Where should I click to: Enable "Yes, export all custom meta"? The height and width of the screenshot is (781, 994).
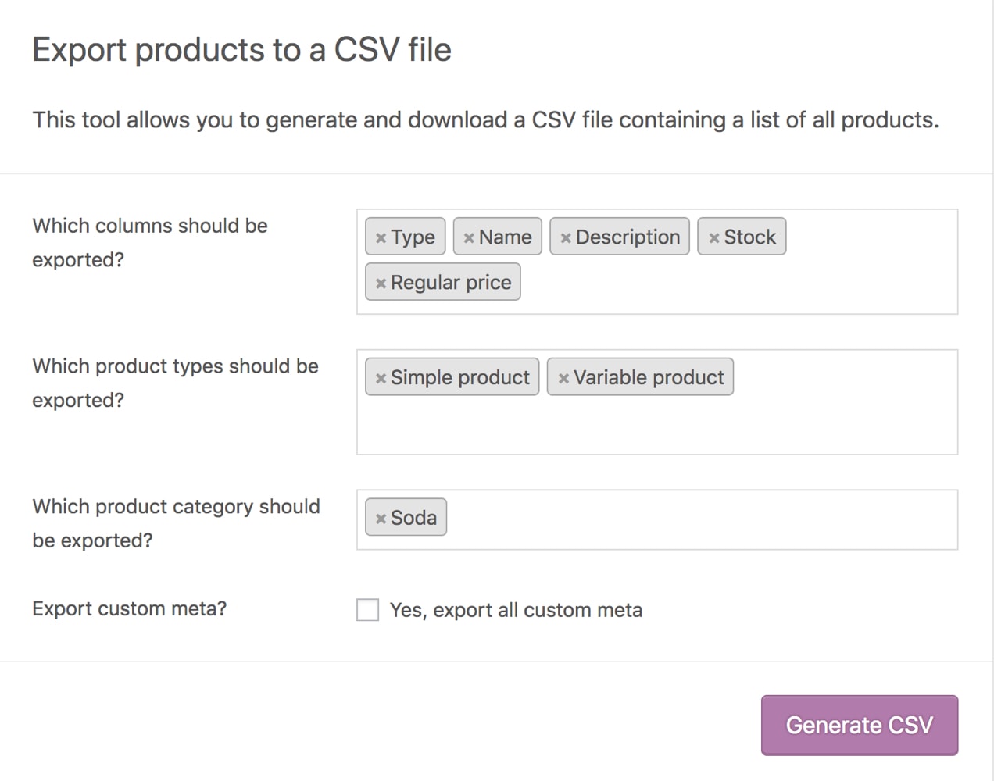(367, 609)
